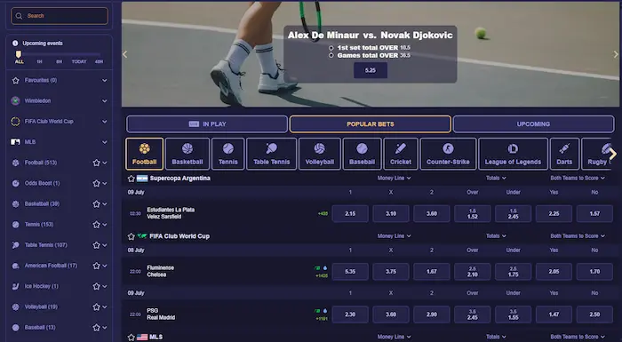
Task: Open Estudiantes La Plata vs Velez Sarsfield match
Action: pyautogui.click(x=171, y=213)
